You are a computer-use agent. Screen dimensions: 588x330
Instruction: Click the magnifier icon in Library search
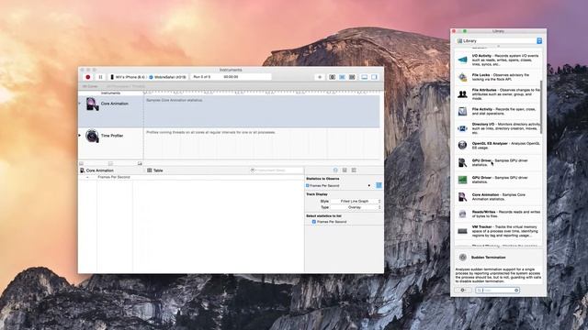click(480, 291)
